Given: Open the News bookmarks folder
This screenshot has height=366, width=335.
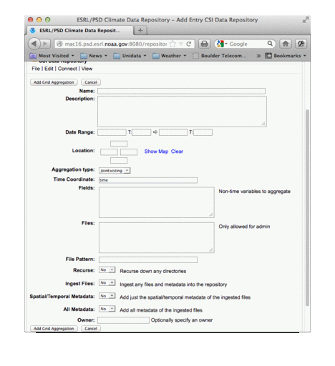Looking at the screenshot, I should coord(94,56).
